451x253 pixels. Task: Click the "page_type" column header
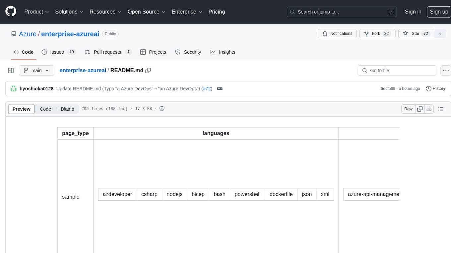76,133
